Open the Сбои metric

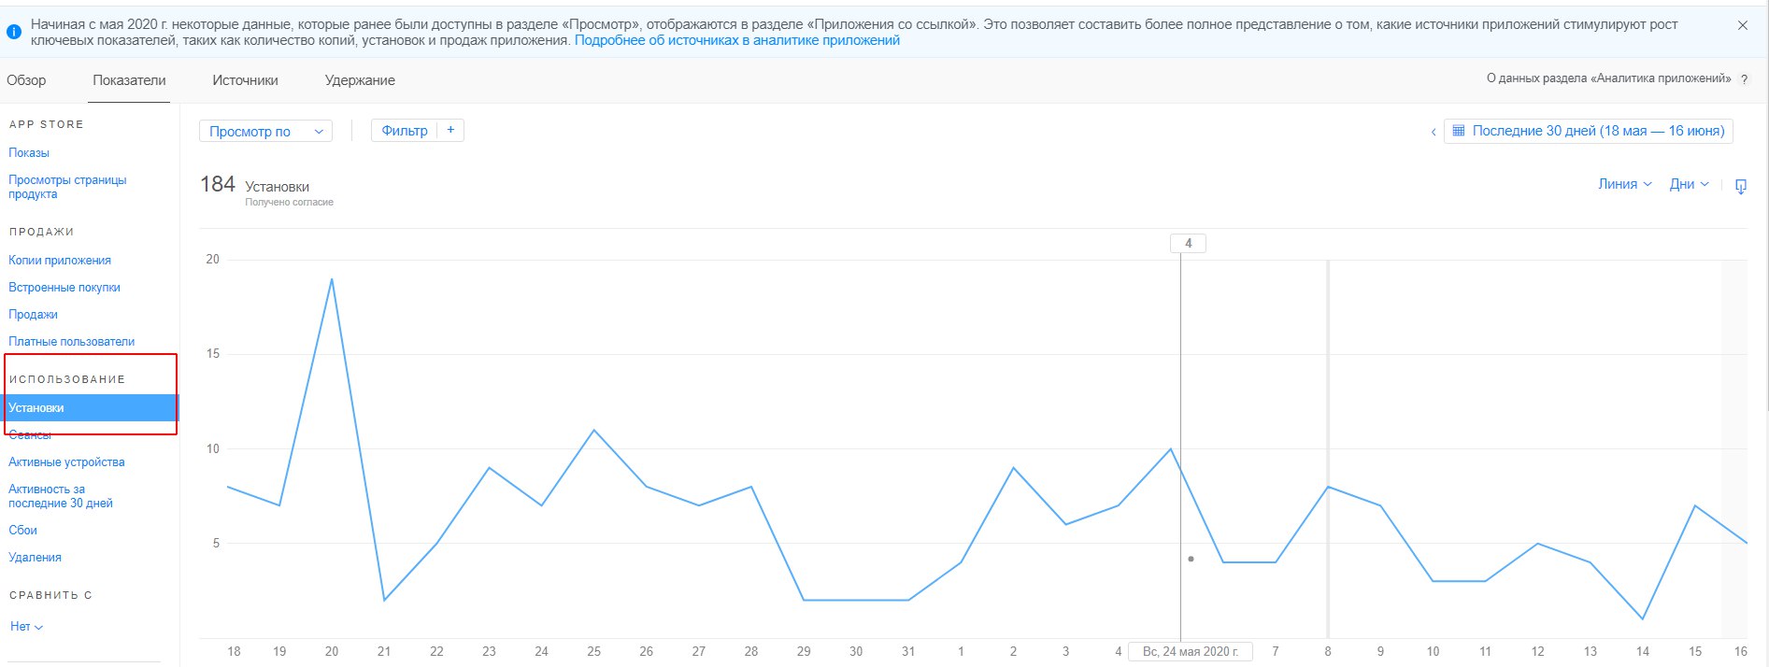22,530
